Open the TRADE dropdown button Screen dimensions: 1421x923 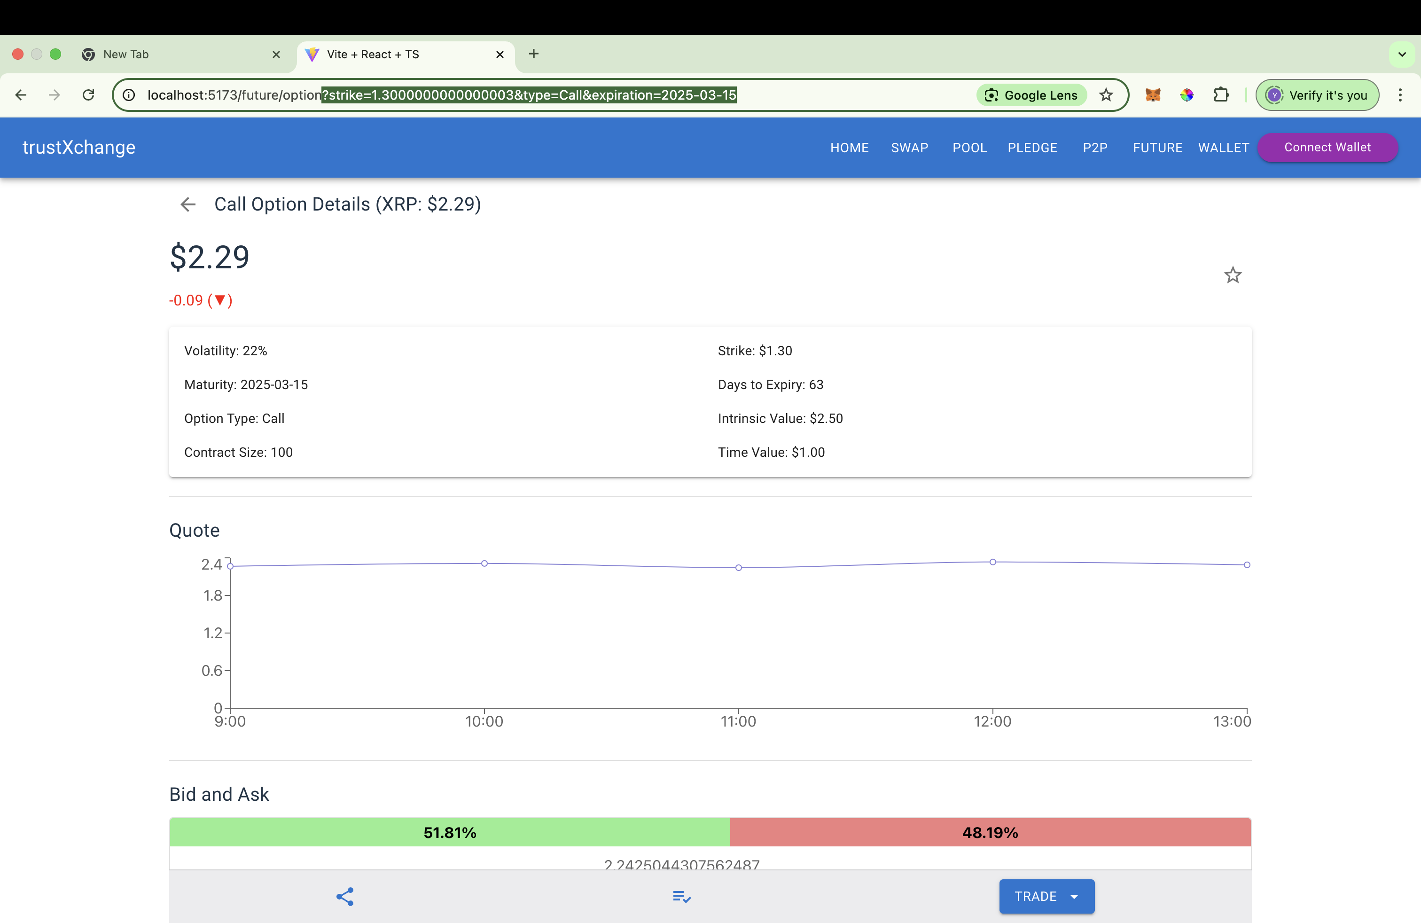(1046, 896)
